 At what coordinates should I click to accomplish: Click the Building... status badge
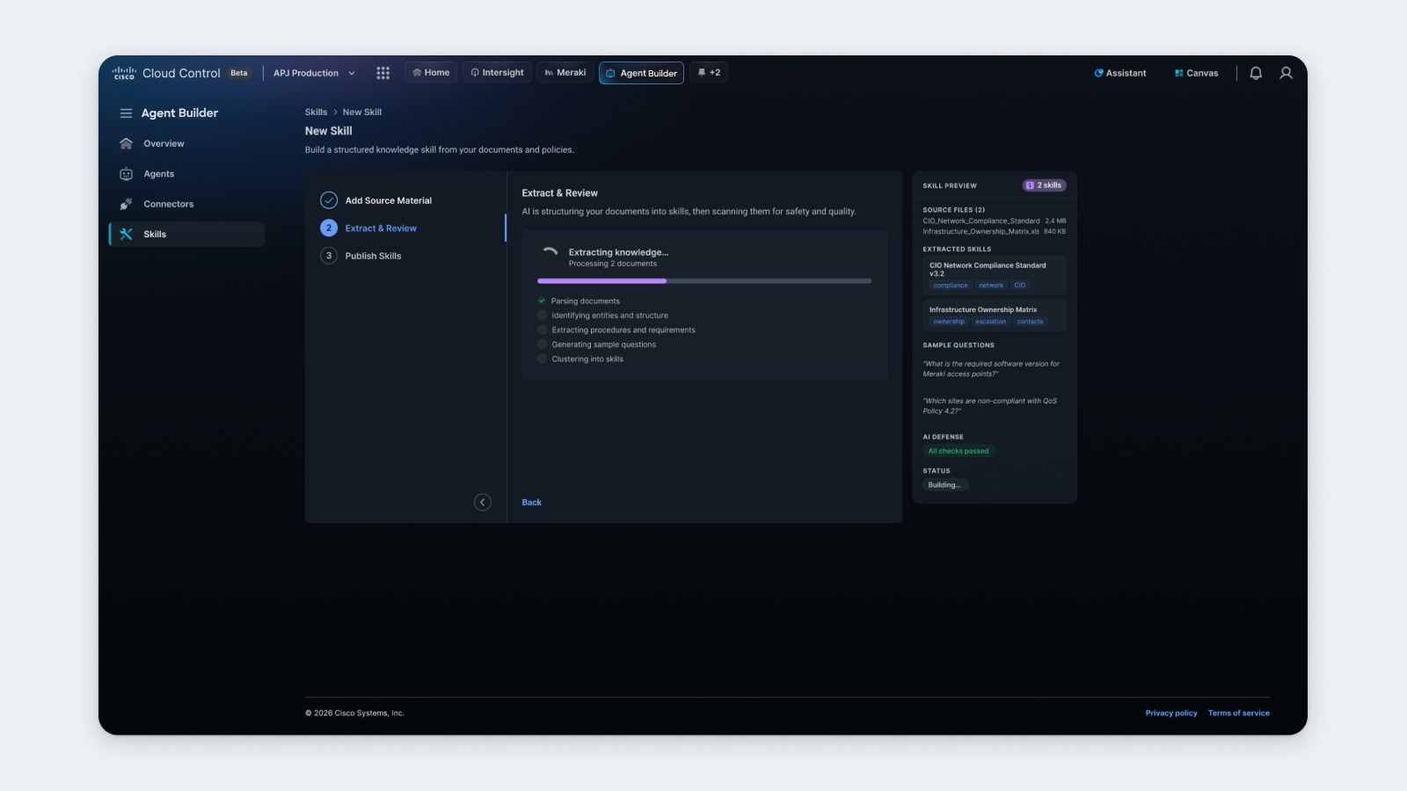944,485
